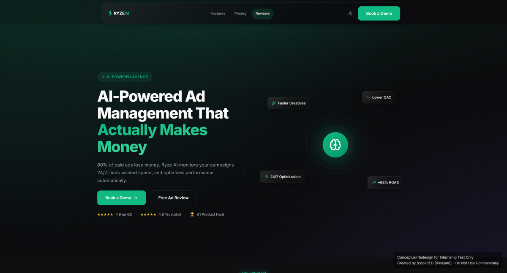Image resolution: width=507 pixels, height=273 pixels.
Task: Click the downward trend icon beside Lower CAC
Action: pos(368,97)
